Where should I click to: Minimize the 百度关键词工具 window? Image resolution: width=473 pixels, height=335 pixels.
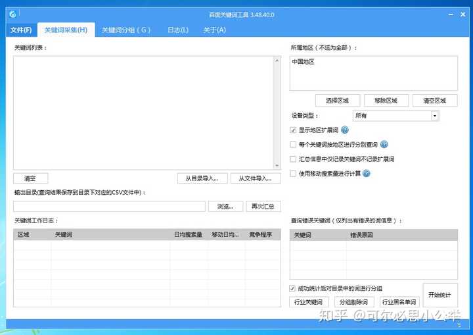[x=451, y=14]
